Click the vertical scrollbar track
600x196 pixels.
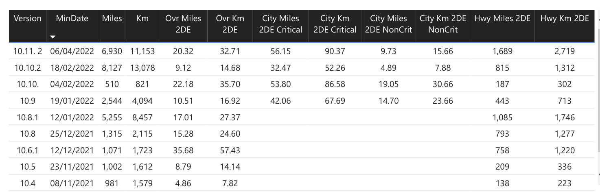598,98
